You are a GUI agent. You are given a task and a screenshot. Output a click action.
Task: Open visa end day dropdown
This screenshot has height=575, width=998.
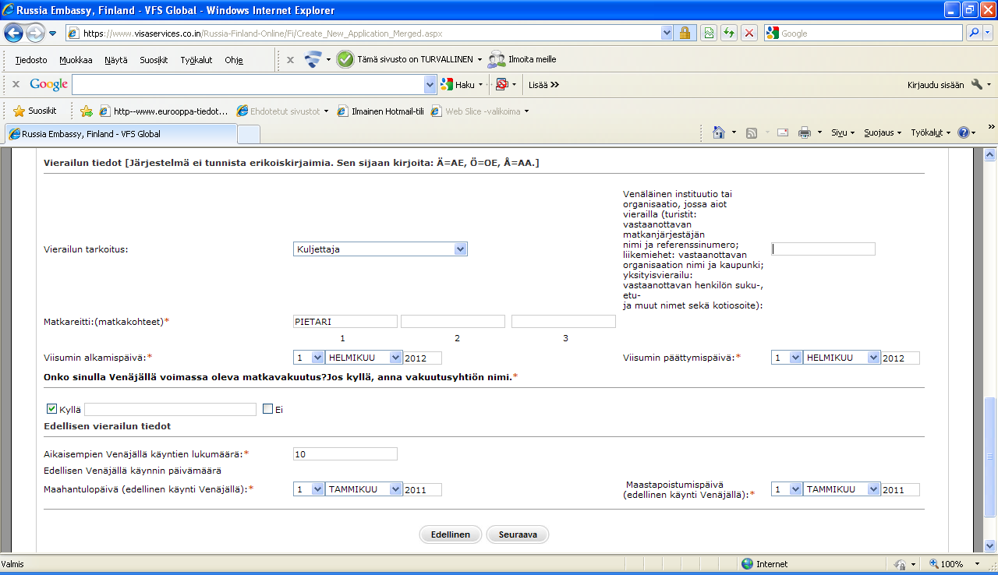[795, 358]
